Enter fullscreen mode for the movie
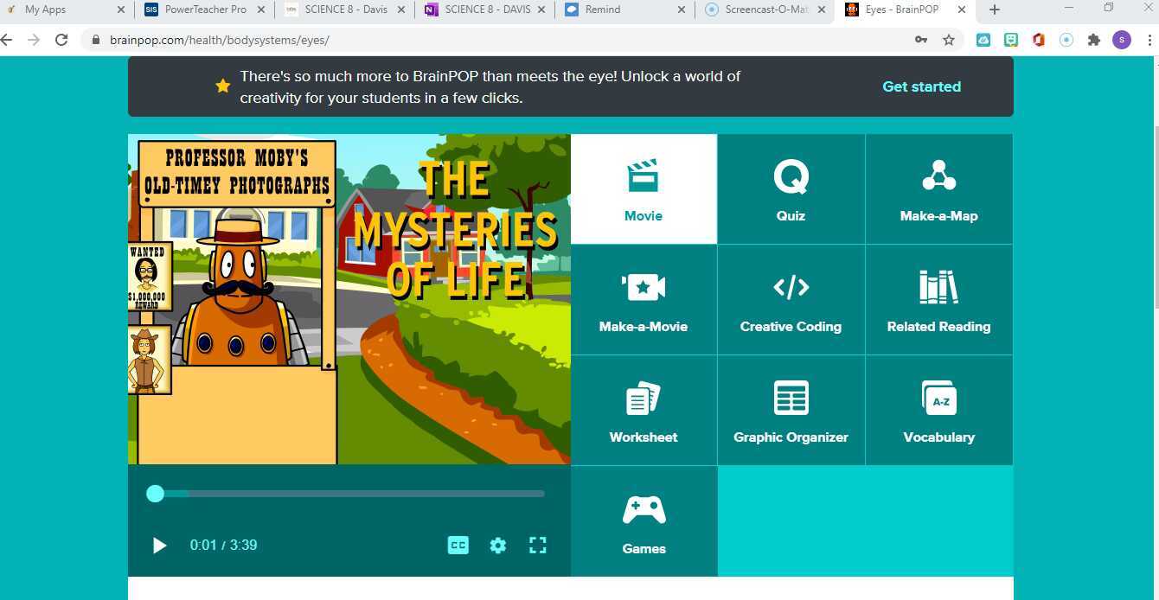The height and width of the screenshot is (600, 1159). pos(537,545)
